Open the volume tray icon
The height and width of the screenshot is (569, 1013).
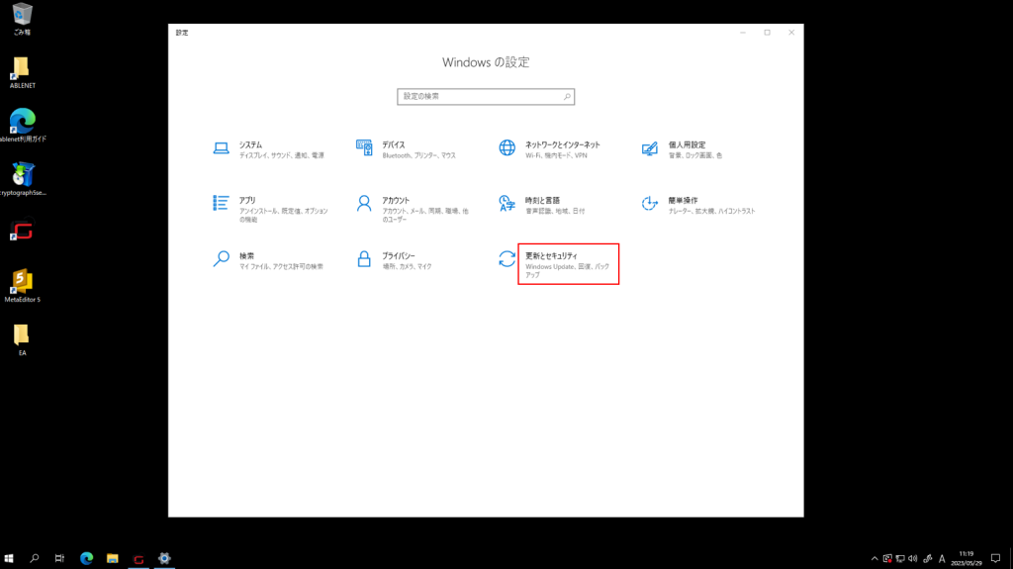tap(913, 559)
